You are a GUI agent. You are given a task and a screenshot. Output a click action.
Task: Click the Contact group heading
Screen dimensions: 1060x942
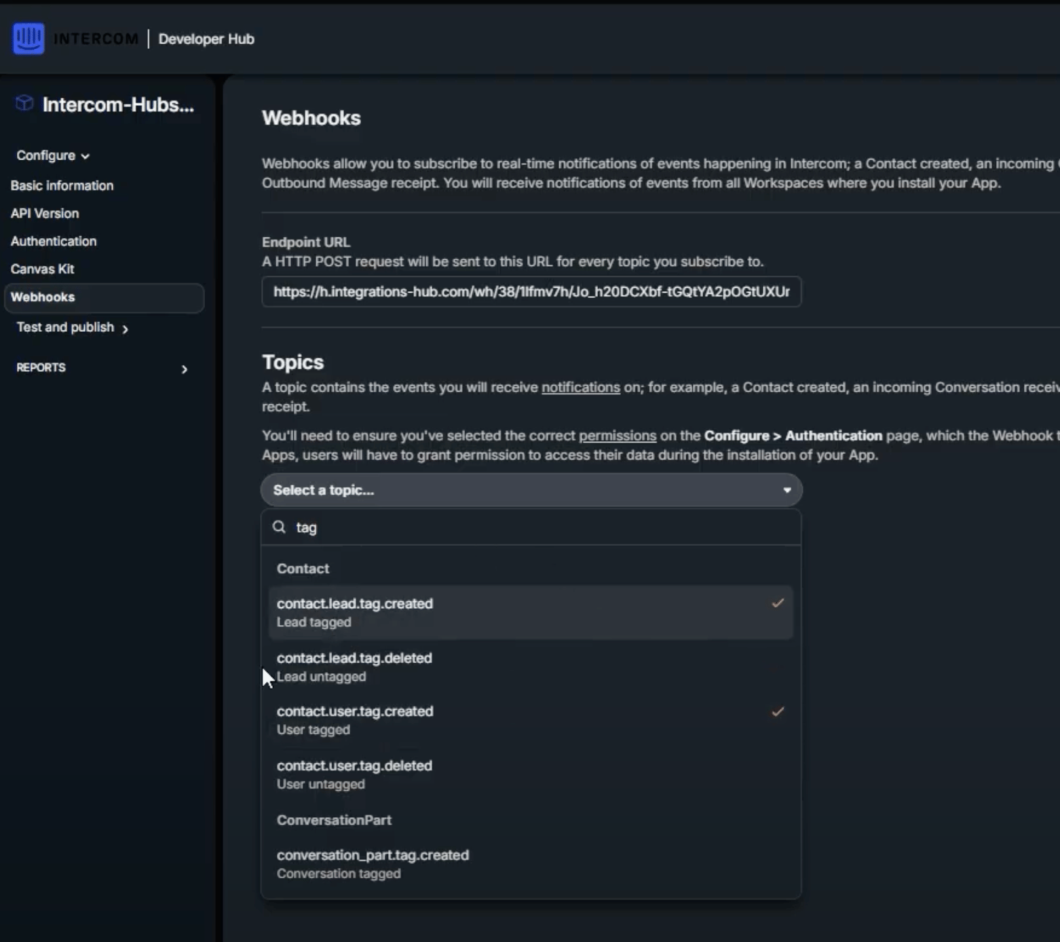[x=303, y=569]
